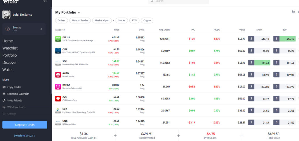
Task: Toggle the Crypto filter chip
Action: click(x=147, y=21)
